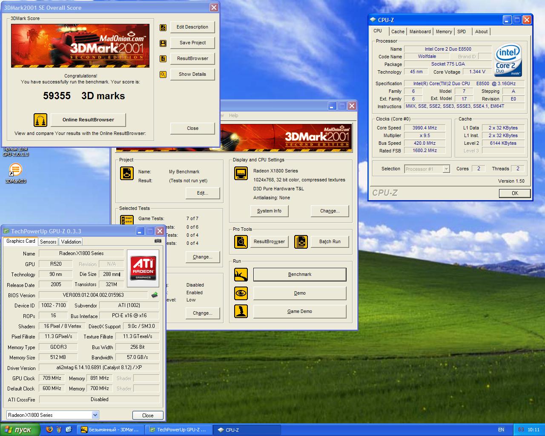Image resolution: width=545 pixels, height=436 pixels.
Task: Click the Core Speed value field in CPU-Z
Action: (x=425, y=128)
